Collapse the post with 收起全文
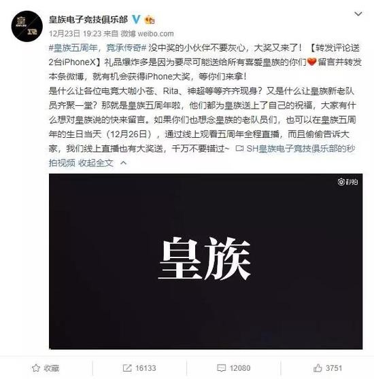Image resolution: width=374 pixels, height=379 pixels. point(96,163)
